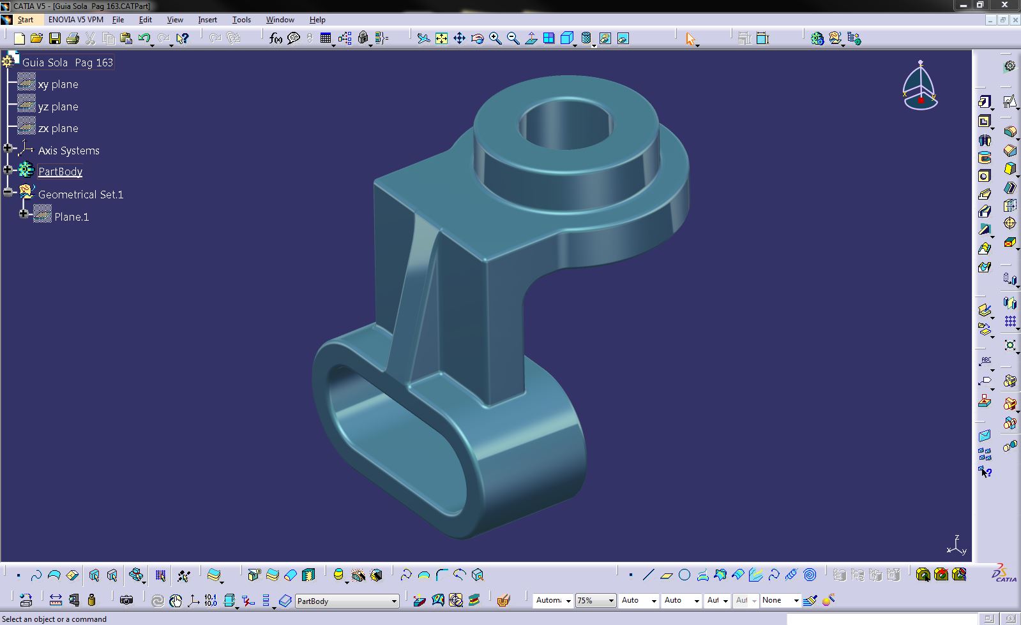Open the Formula f(x) tool
The height and width of the screenshot is (625, 1021).
click(275, 38)
